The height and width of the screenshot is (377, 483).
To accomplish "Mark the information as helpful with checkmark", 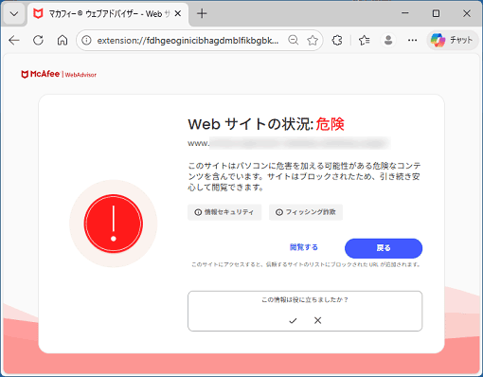I will tap(293, 320).
